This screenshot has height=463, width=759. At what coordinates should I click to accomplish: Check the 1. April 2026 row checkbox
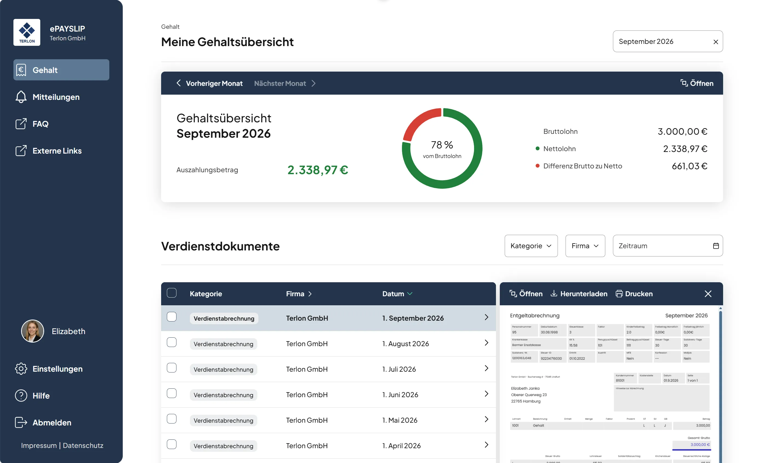click(172, 444)
